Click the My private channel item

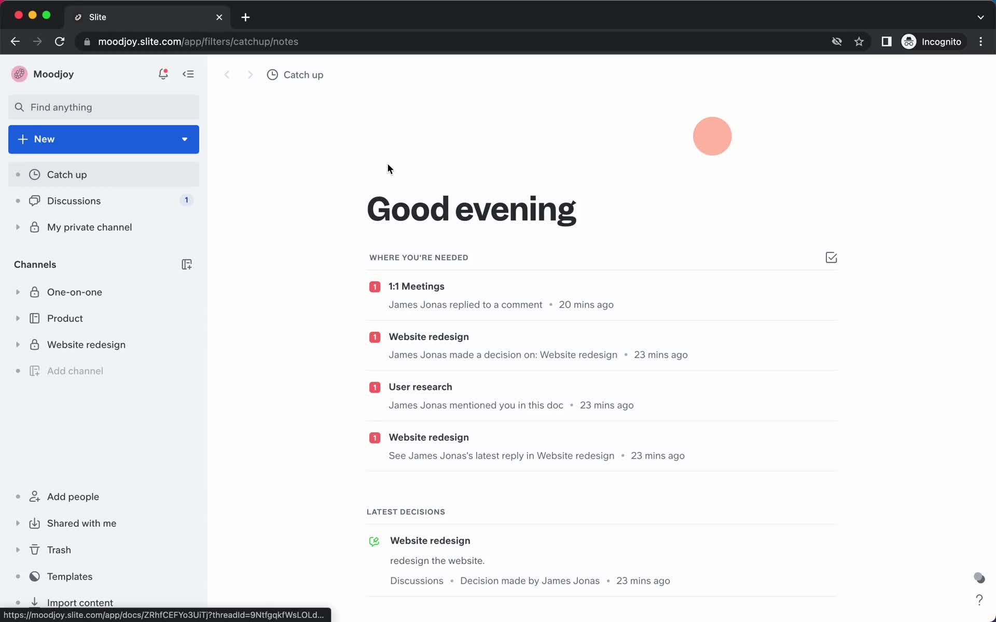click(x=90, y=227)
